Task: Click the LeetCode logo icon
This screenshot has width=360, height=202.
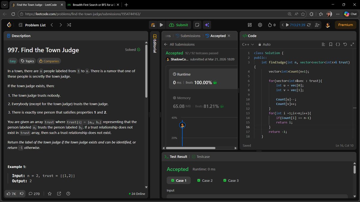Action: click(x=9, y=25)
